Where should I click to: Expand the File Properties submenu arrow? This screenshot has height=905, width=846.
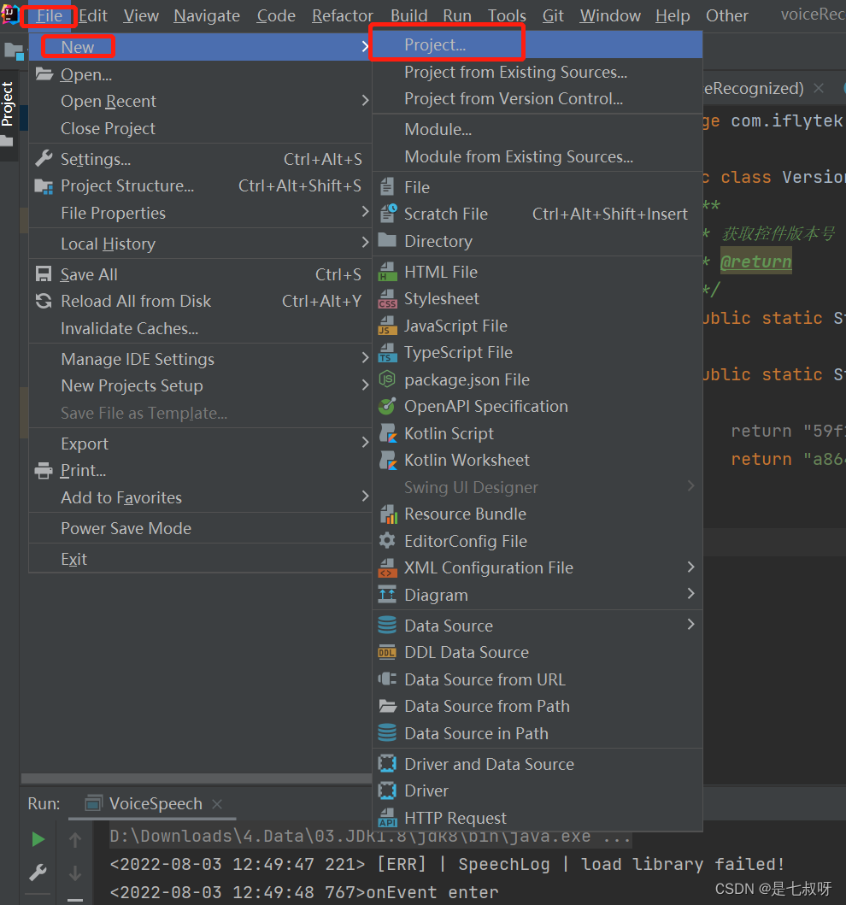point(365,212)
